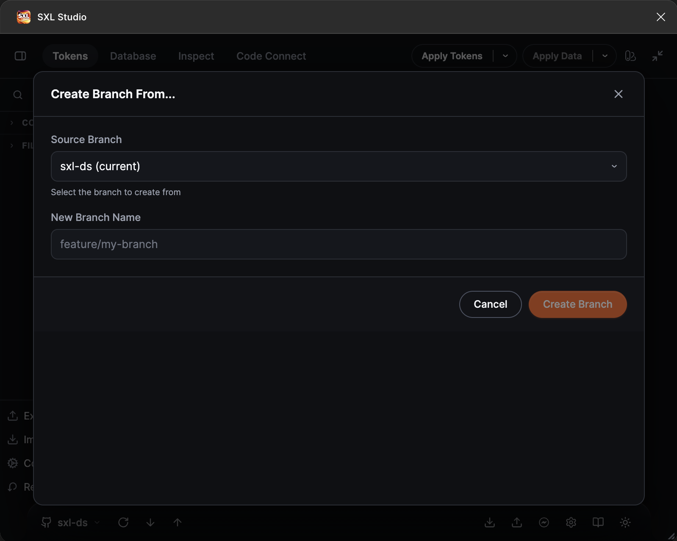Image resolution: width=677 pixels, height=541 pixels.
Task: Expand the Apply Data dropdown arrow
Action: pos(605,56)
